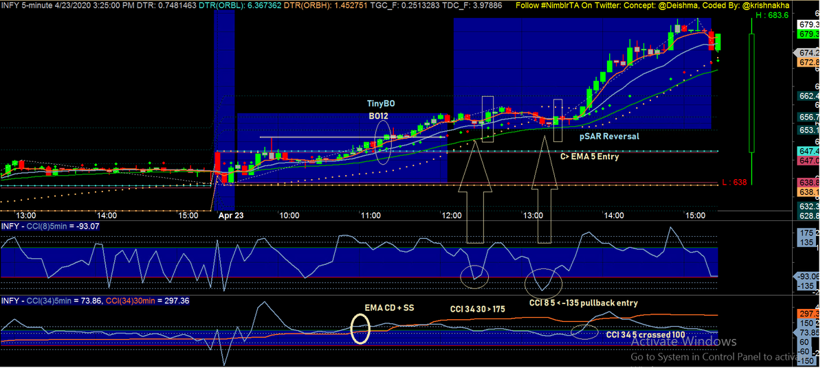The image size is (825, 370).
Task: Click the red 647.0 price label
Action: point(808,161)
